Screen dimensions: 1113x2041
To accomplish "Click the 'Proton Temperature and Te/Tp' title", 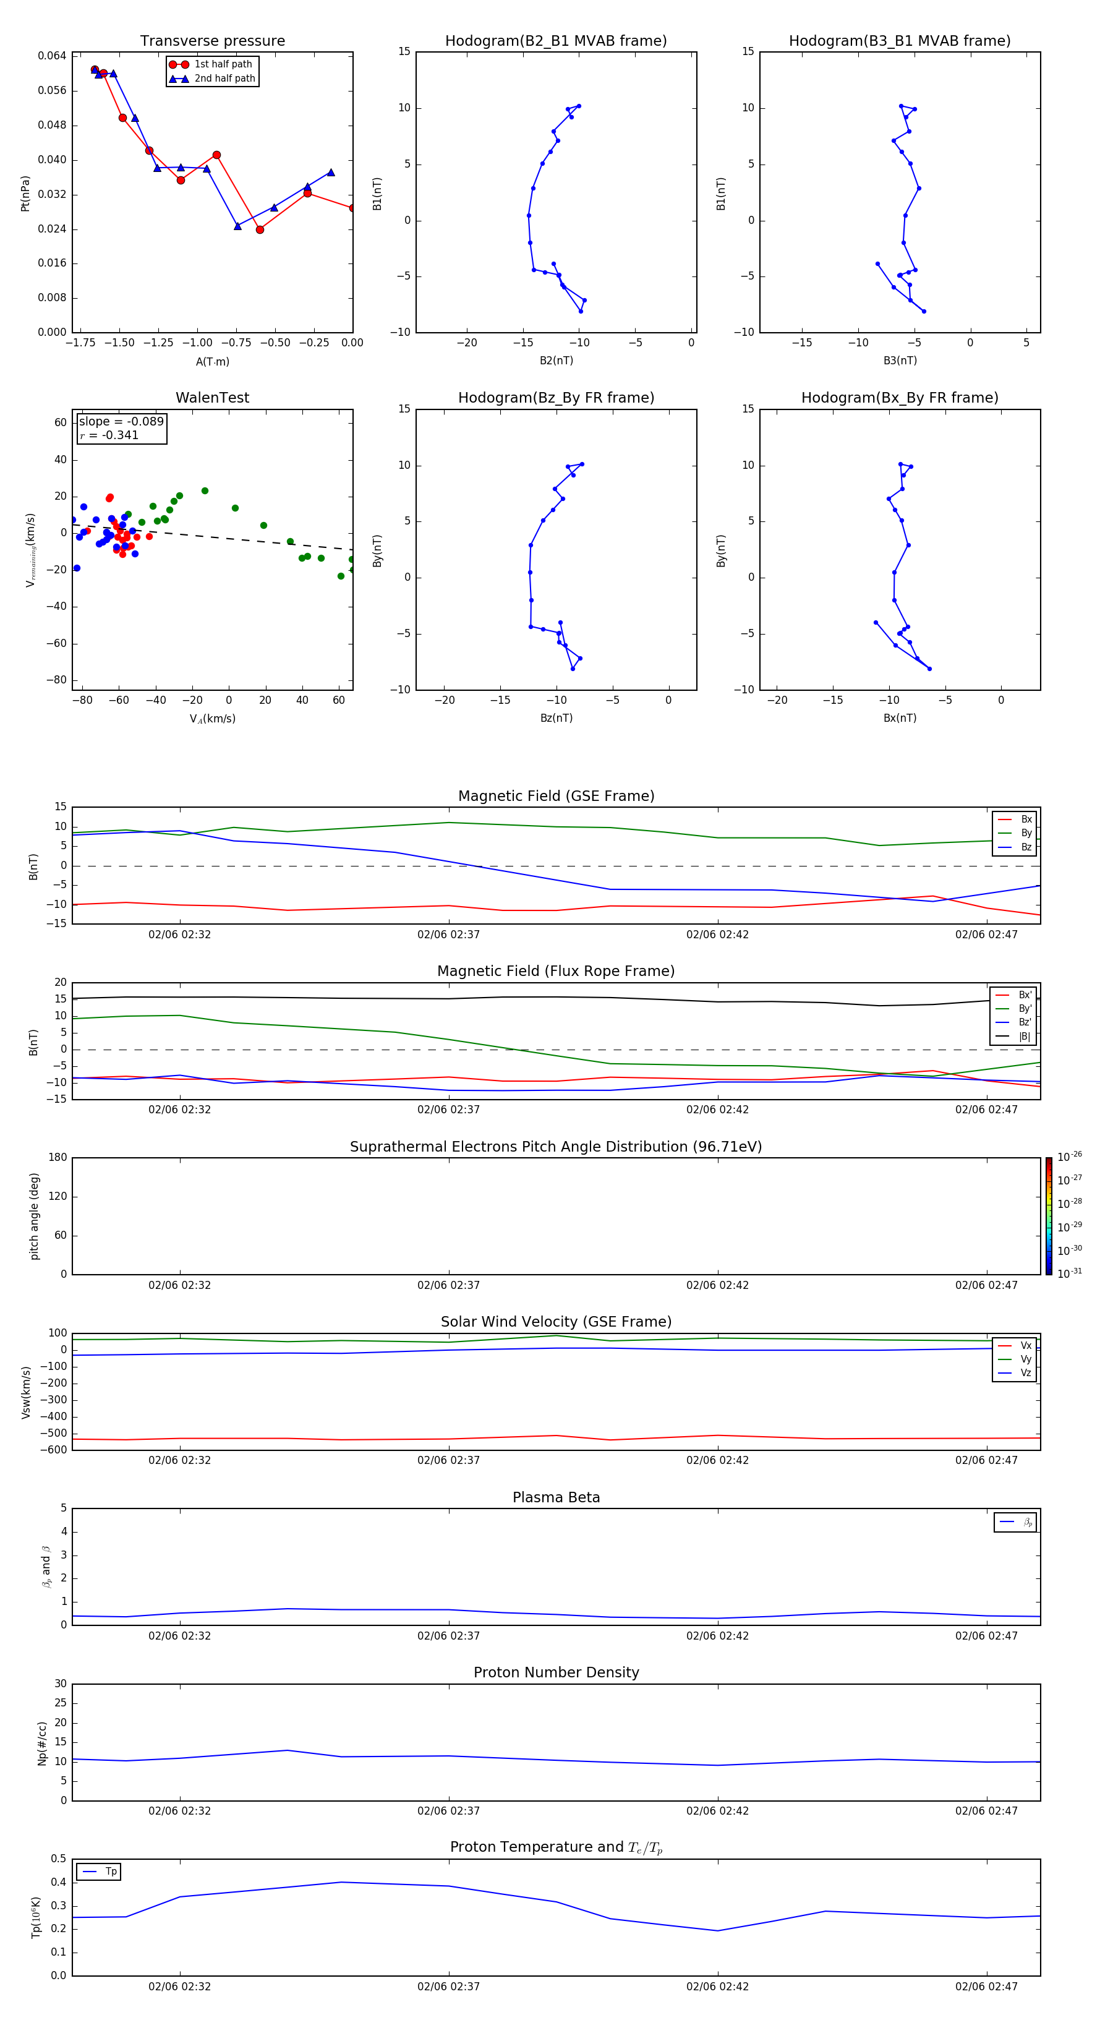I will 556,1847.
